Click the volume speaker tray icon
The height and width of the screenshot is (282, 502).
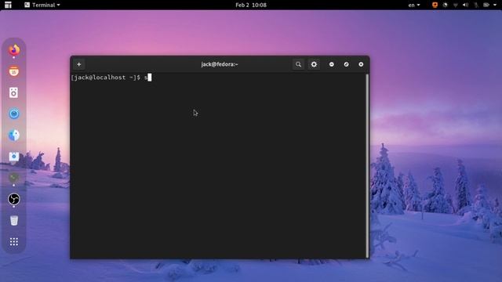click(x=465, y=5)
